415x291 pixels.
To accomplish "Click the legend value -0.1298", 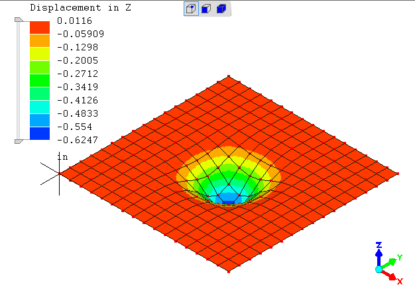I will [78, 47].
